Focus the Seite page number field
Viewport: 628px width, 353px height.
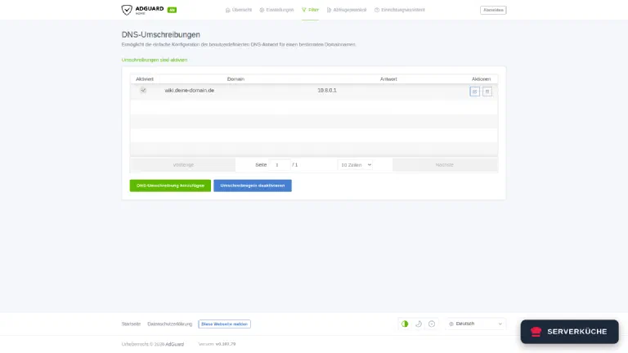pos(280,165)
